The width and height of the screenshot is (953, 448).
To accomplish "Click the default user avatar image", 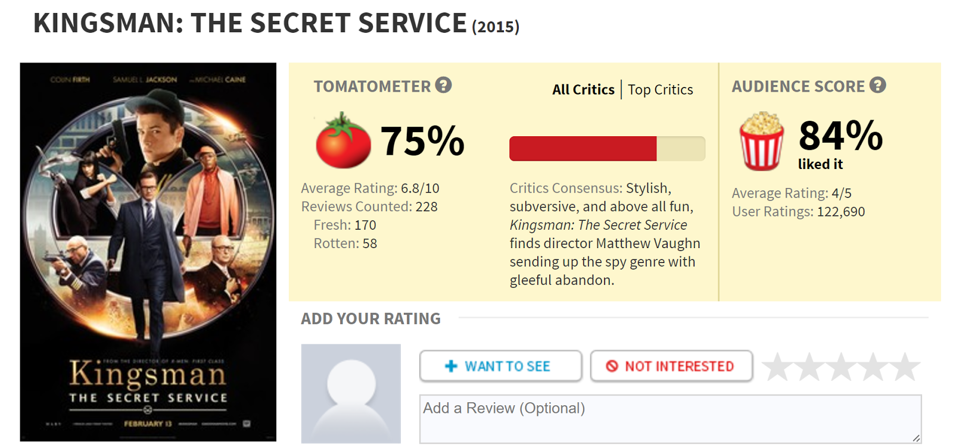I will [x=351, y=393].
